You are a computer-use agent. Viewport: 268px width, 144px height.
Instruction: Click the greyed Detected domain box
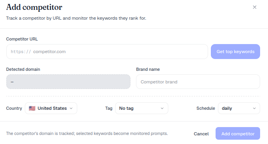68,82
